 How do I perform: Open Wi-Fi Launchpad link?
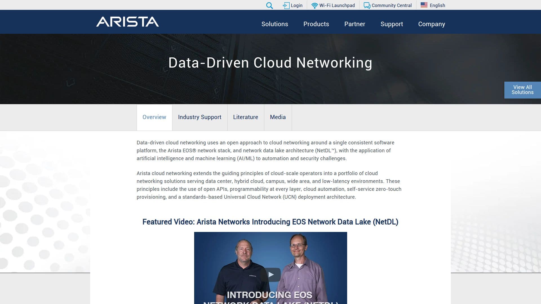(x=337, y=5)
